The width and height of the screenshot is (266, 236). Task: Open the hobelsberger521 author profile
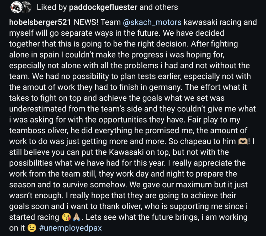pos(40,22)
